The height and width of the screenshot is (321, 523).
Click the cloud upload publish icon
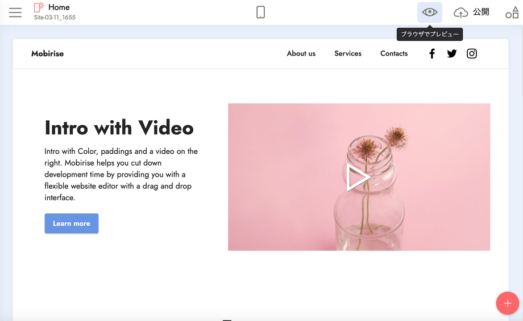(x=460, y=12)
